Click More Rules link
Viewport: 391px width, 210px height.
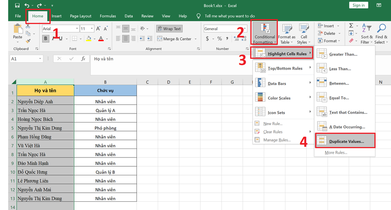(336, 152)
